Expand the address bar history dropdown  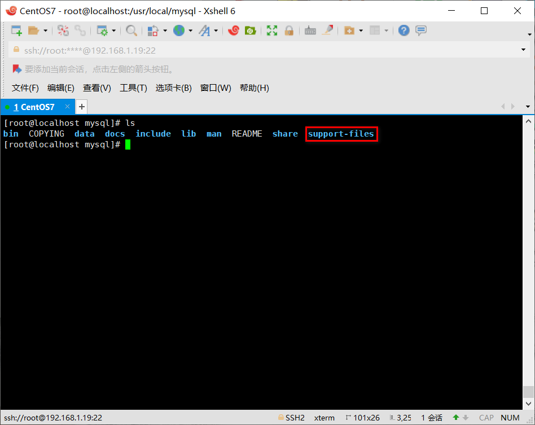(x=523, y=50)
